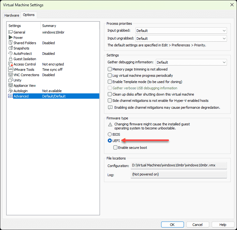Click the 'Not encrypted' summary text
This screenshot has height=230, width=237.
coord(53,64)
